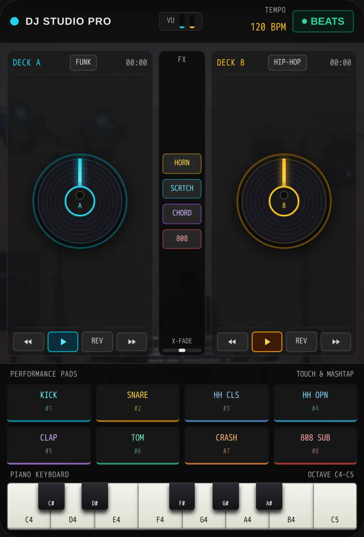Play the A4 piano key

[x=247, y=519]
